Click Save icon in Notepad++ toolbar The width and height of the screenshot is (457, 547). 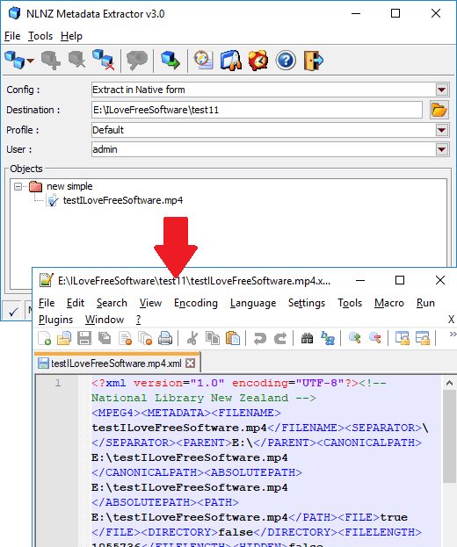[84, 338]
